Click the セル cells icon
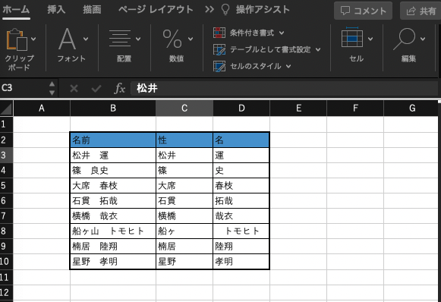Image resolution: width=441 pixels, height=302 pixels. tap(352, 37)
